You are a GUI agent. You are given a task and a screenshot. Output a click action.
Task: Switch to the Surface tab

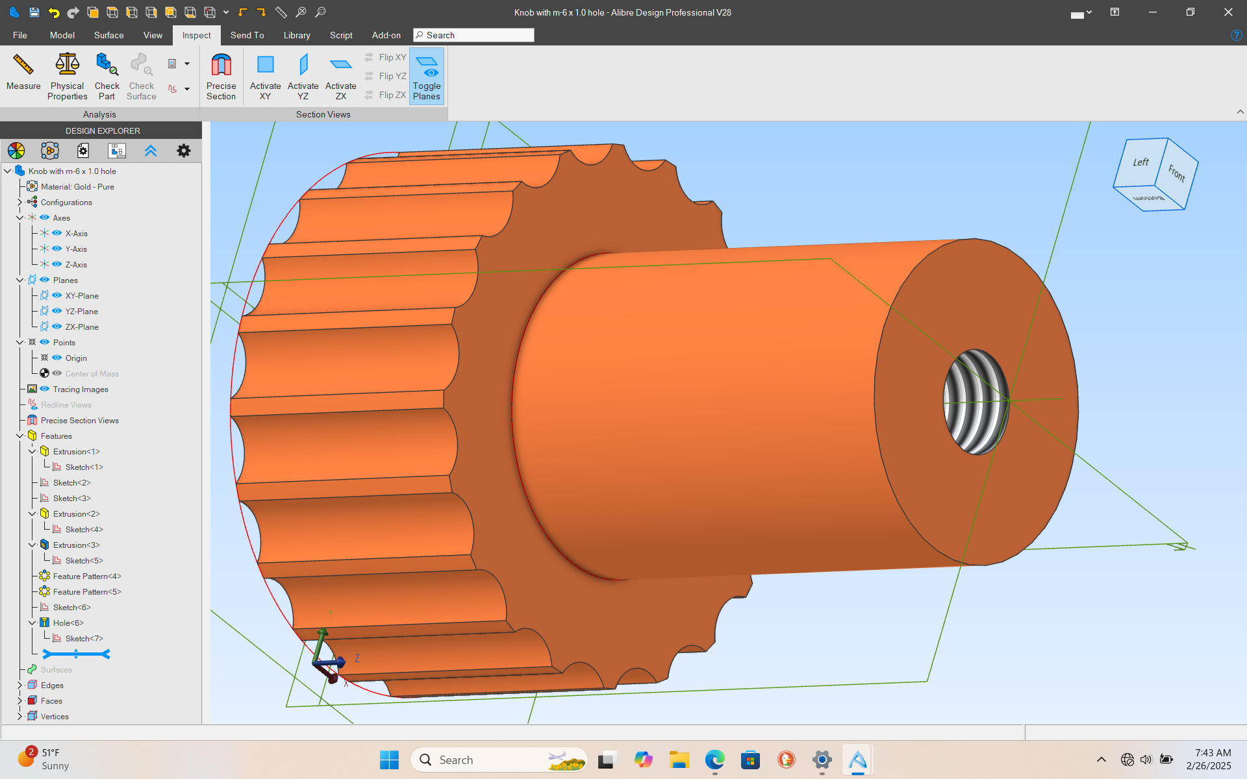[x=109, y=35]
